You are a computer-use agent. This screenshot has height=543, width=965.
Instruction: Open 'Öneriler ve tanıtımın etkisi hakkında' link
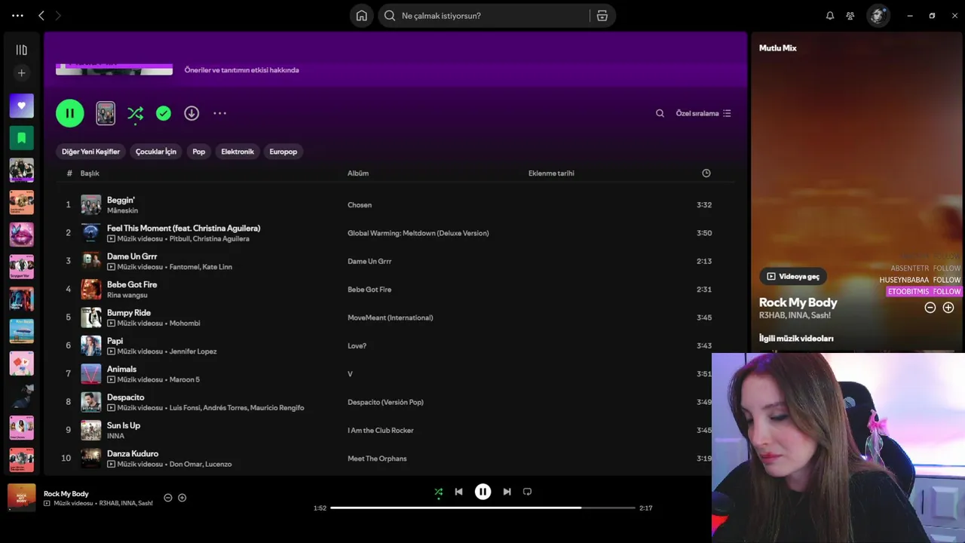point(242,70)
